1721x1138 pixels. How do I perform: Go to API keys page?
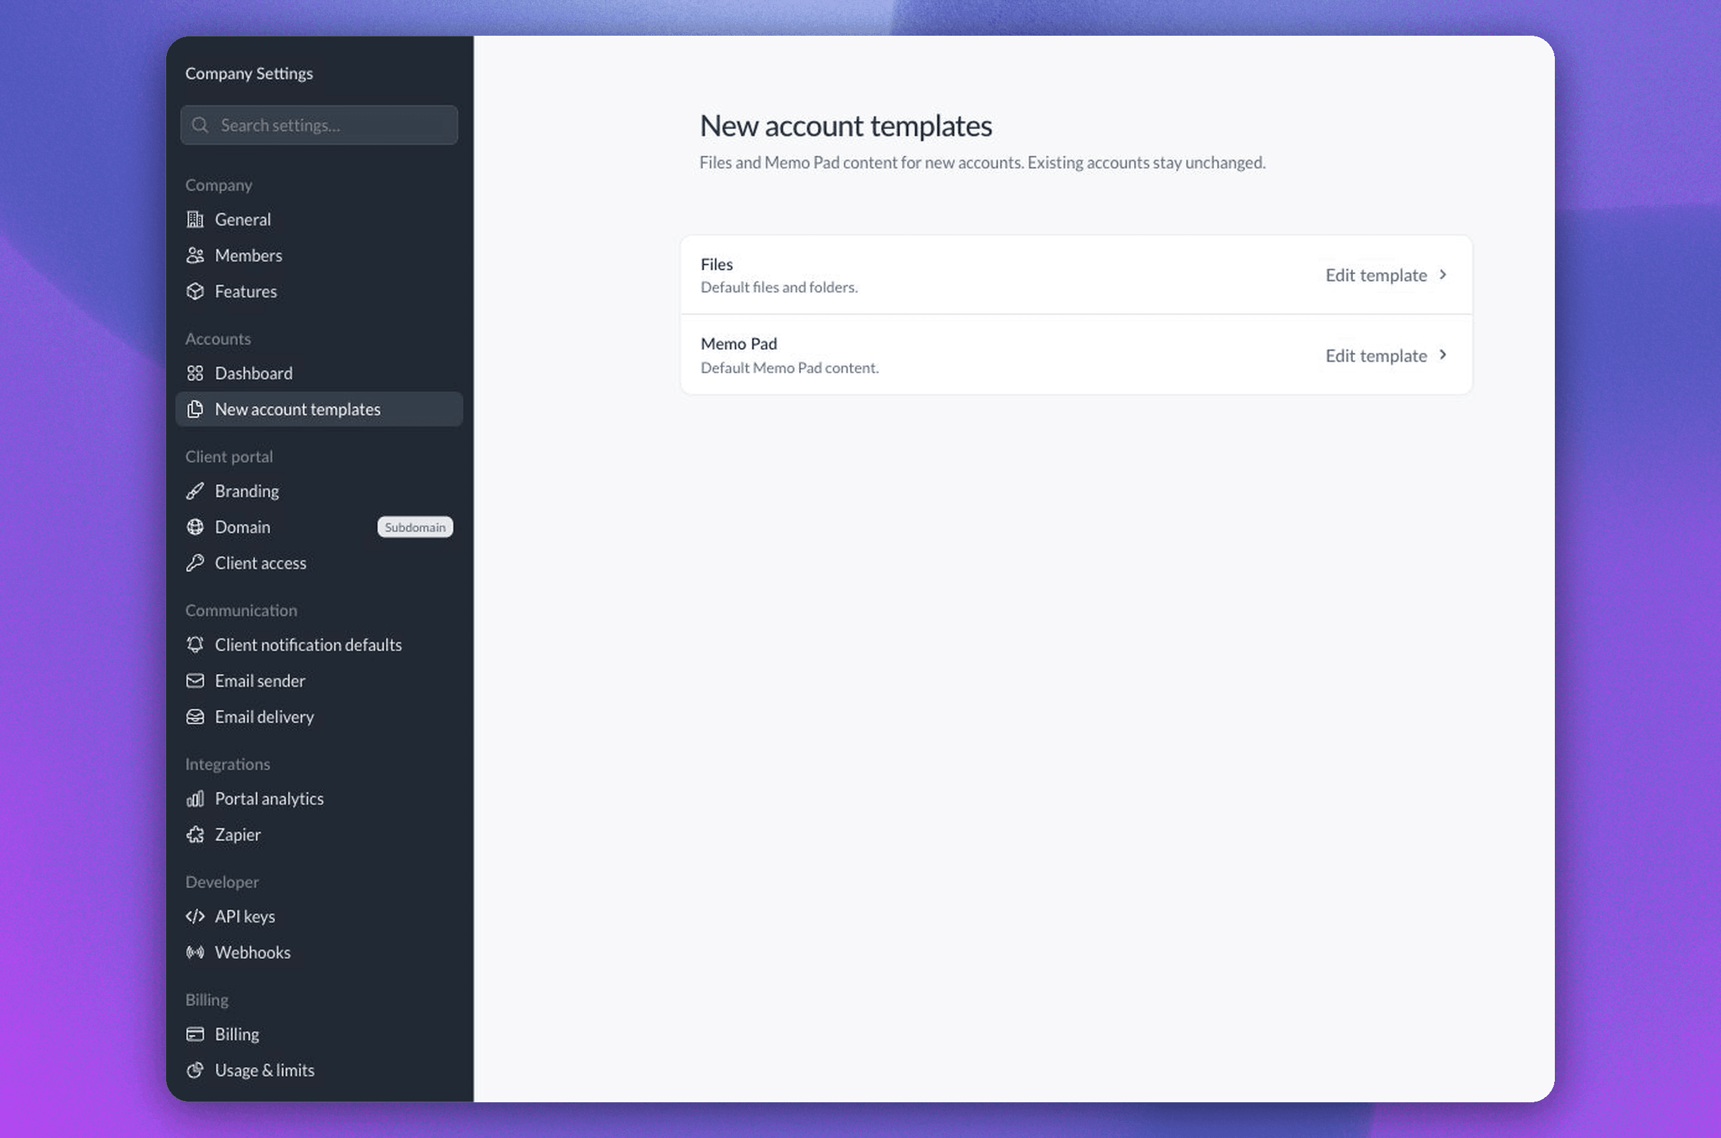pos(319,916)
